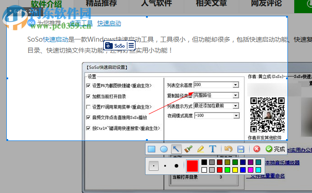Toggle 音频文件点击直接用SoSo播放 checkbox
The width and height of the screenshot is (312, 193).
(88, 117)
